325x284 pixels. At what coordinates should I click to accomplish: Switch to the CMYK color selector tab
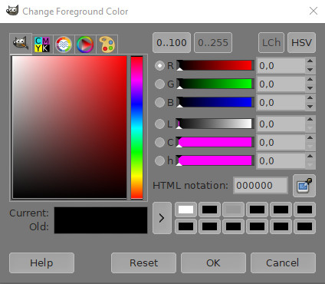point(42,45)
